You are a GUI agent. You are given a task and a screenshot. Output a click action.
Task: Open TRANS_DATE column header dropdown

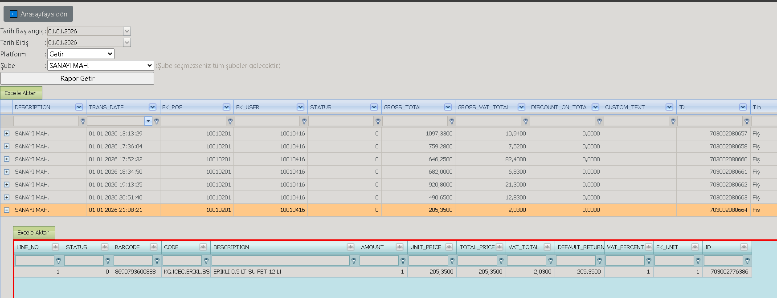click(152, 107)
